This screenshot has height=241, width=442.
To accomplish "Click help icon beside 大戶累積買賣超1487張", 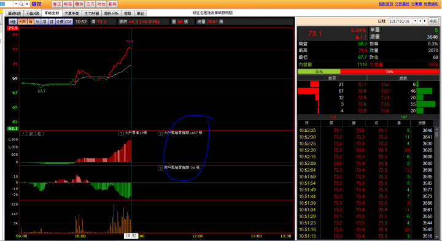I will [x=160, y=134].
